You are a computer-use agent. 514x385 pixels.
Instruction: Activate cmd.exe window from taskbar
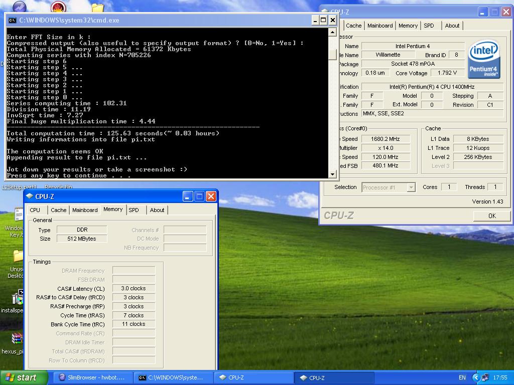pyautogui.click(x=173, y=377)
